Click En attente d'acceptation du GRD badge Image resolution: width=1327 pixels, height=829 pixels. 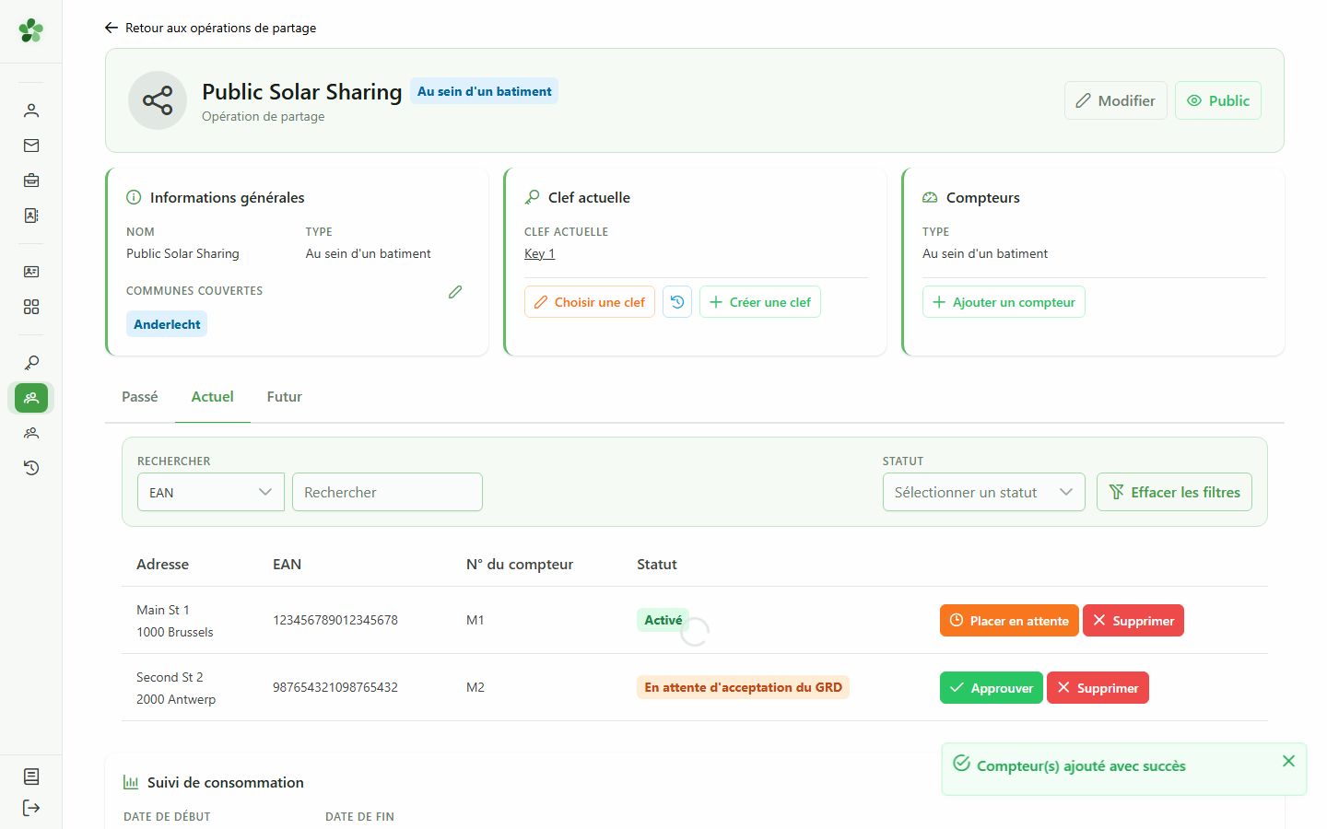[x=743, y=687]
